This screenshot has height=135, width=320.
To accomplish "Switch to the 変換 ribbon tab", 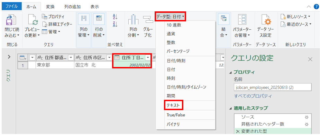I will click(50, 7).
